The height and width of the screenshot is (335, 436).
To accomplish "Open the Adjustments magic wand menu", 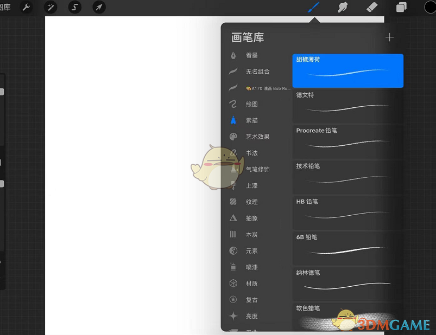I will pyautogui.click(x=49, y=7).
